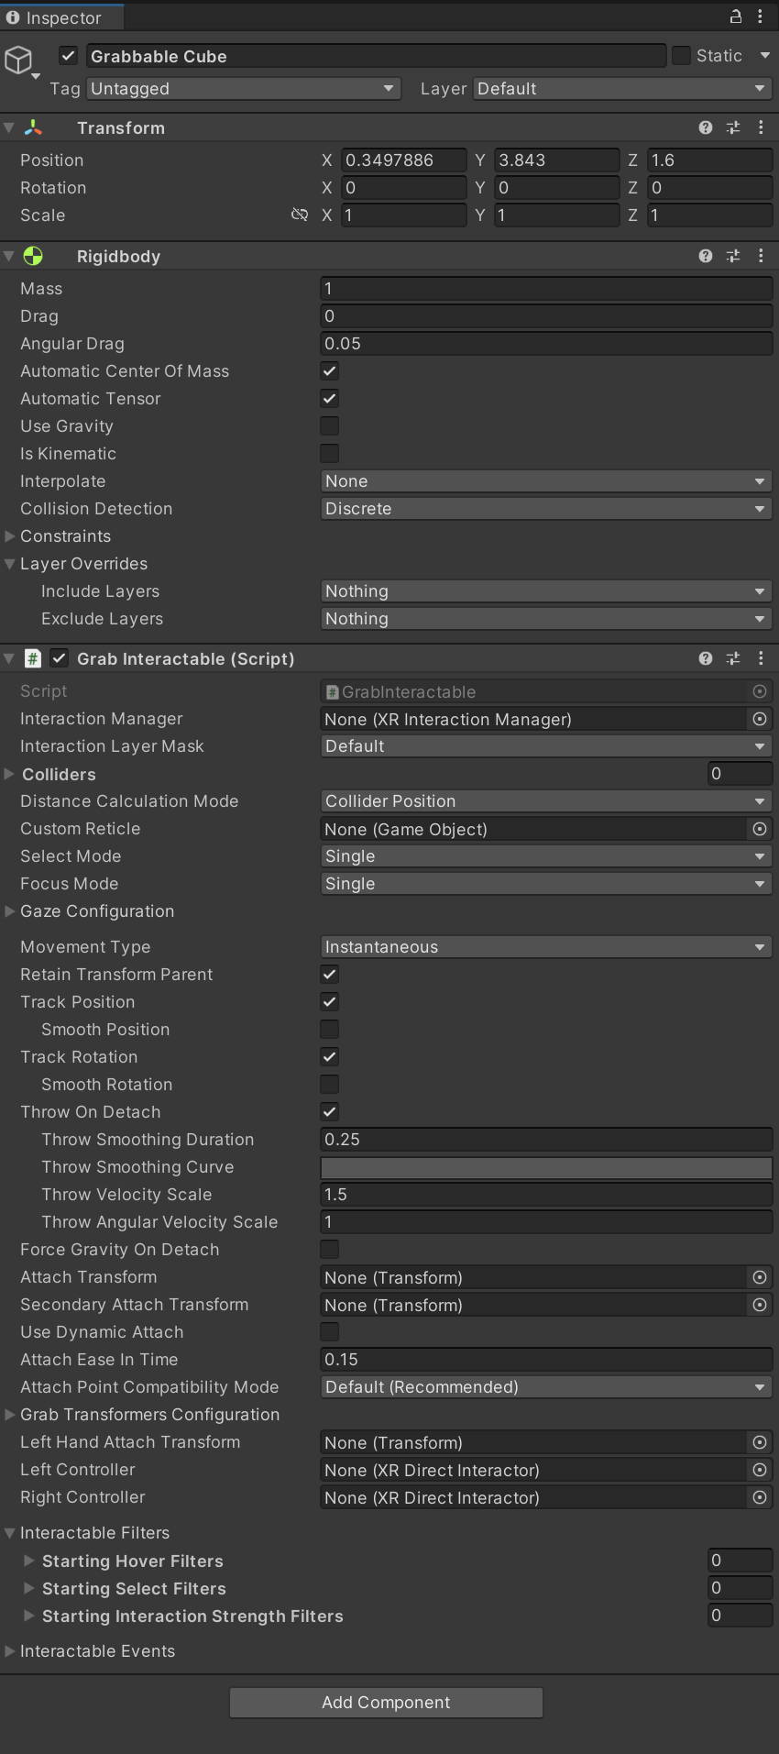Open Attach Point Compatibility Mode dropdown

pos(546,1387)
